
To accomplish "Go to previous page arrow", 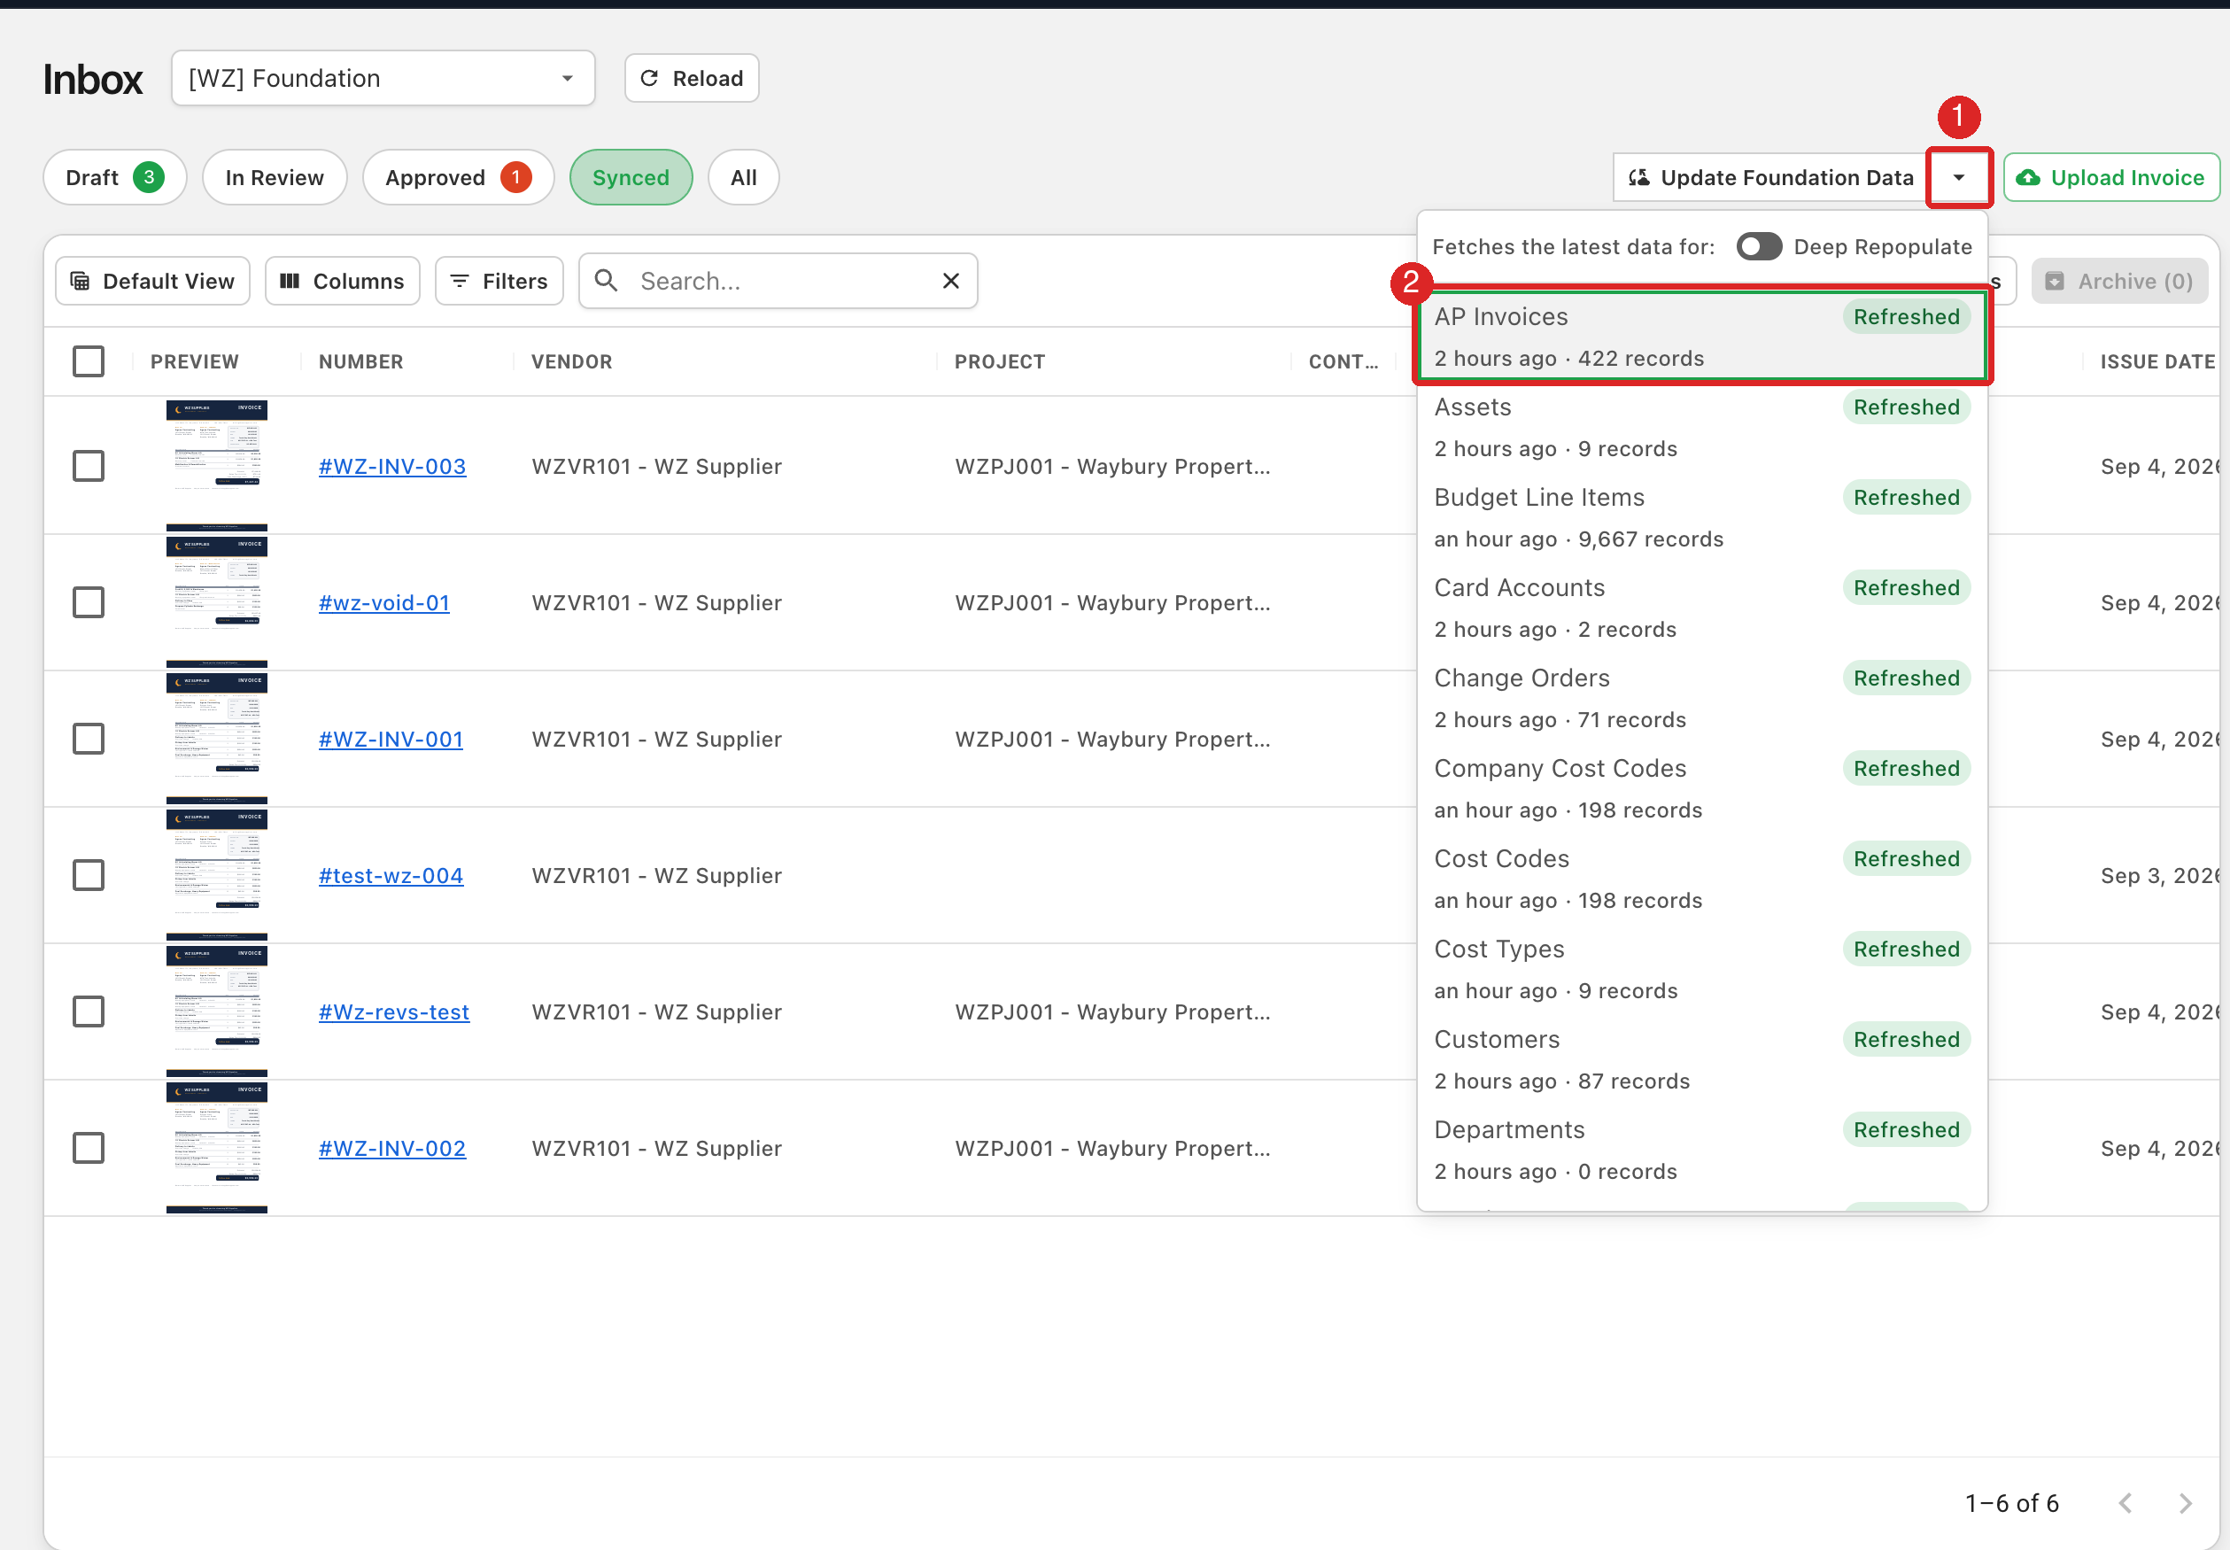I will pyautogui.click(x=2125, y=1503).
